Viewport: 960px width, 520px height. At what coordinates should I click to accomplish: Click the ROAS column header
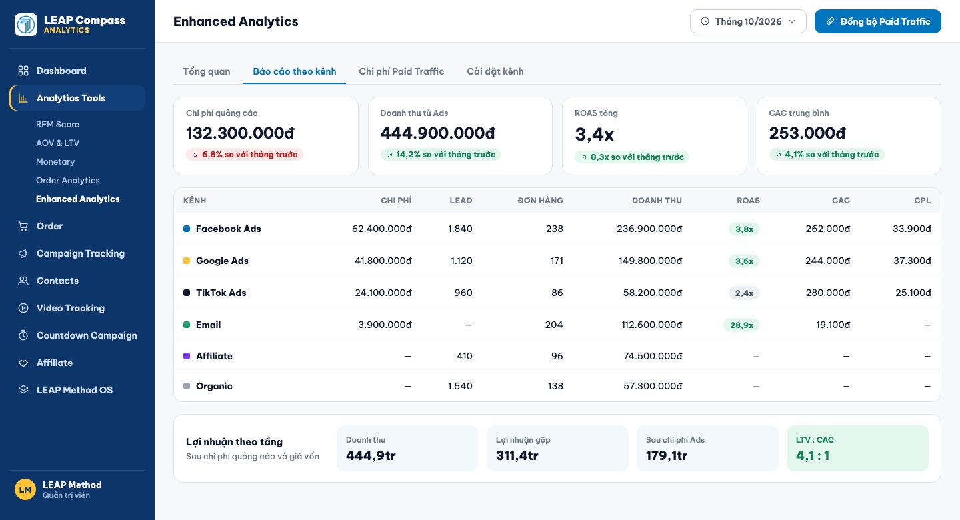point(748,201)
